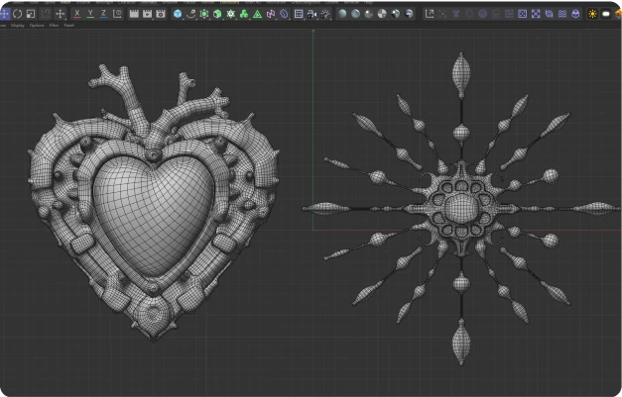Select the branching coral atop the heart
The width and height of the screenshot is (622, 397).
point(157,105)
